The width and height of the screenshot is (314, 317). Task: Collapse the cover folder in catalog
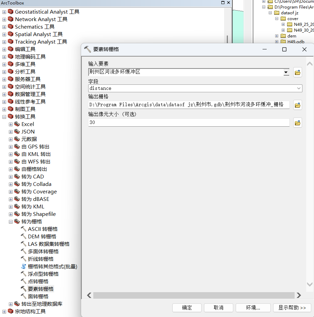coord(277,19)
